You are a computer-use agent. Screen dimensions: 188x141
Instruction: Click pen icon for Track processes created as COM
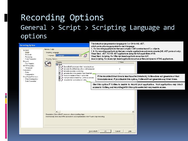click(62, 78)
